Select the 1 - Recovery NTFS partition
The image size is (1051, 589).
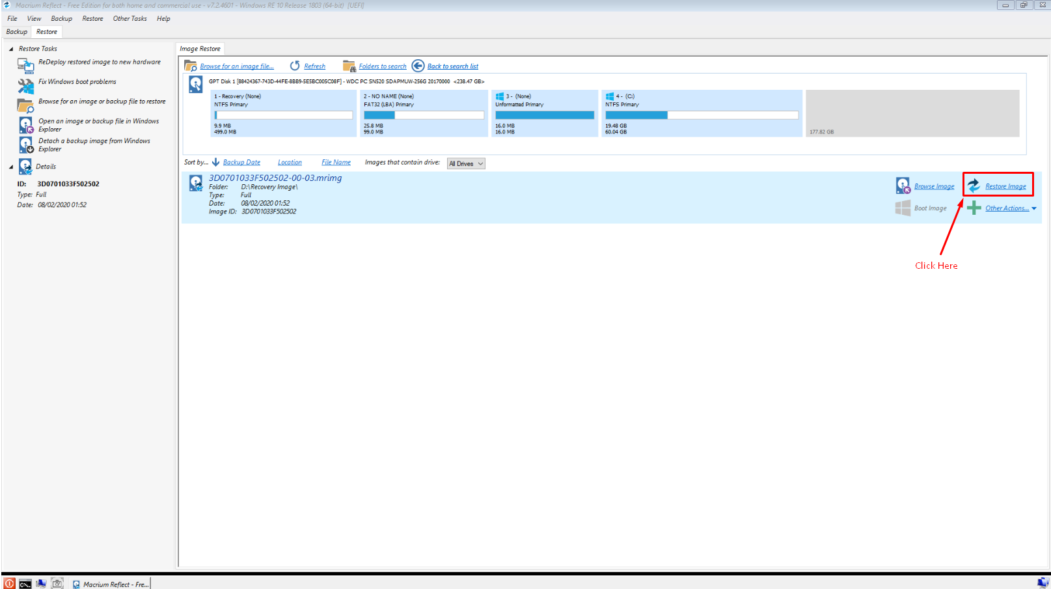coord(283,113)
